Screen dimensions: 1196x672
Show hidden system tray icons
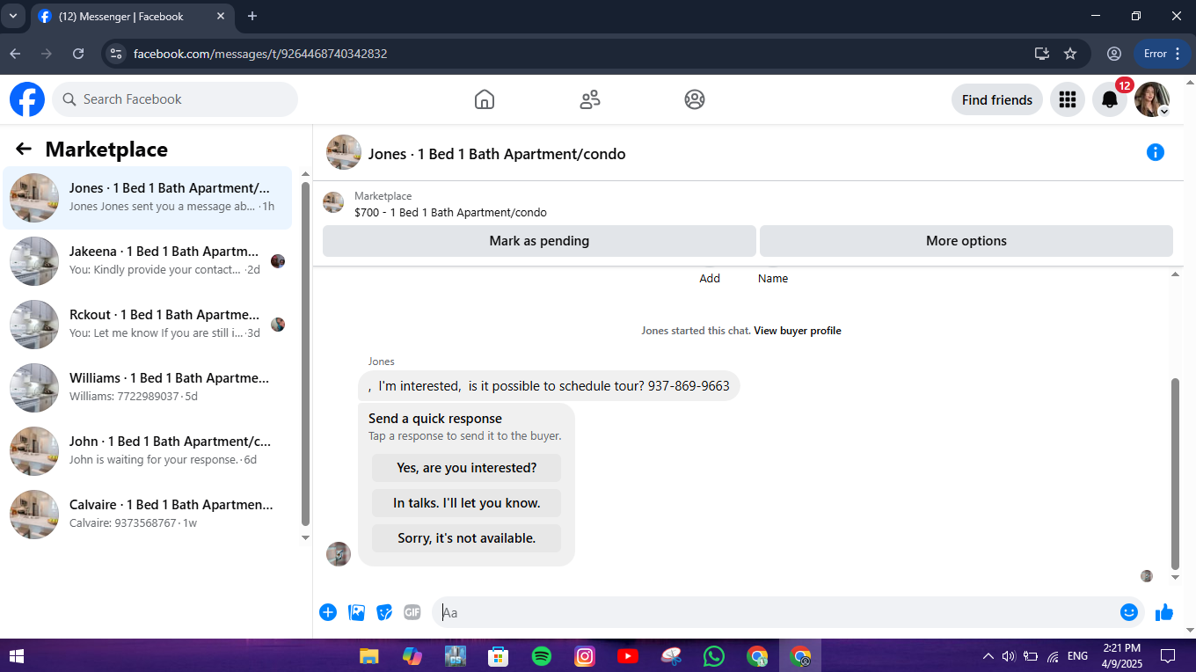[988, 655]
